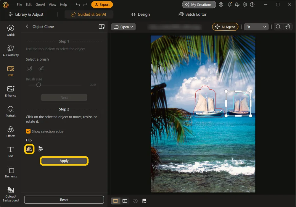Viewport: 296px width, 207px height.
Task: Uncheck Show selection edge checkbox
Action: coord(28,131)
